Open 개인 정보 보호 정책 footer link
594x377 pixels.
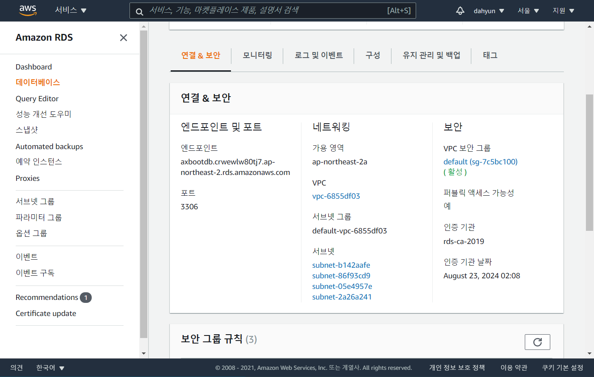tap(457, 368)
